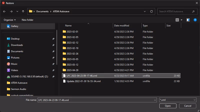Open Downloads in the sidebar
The width and height of the screenshot is (200, 112).
click(17, 45)
